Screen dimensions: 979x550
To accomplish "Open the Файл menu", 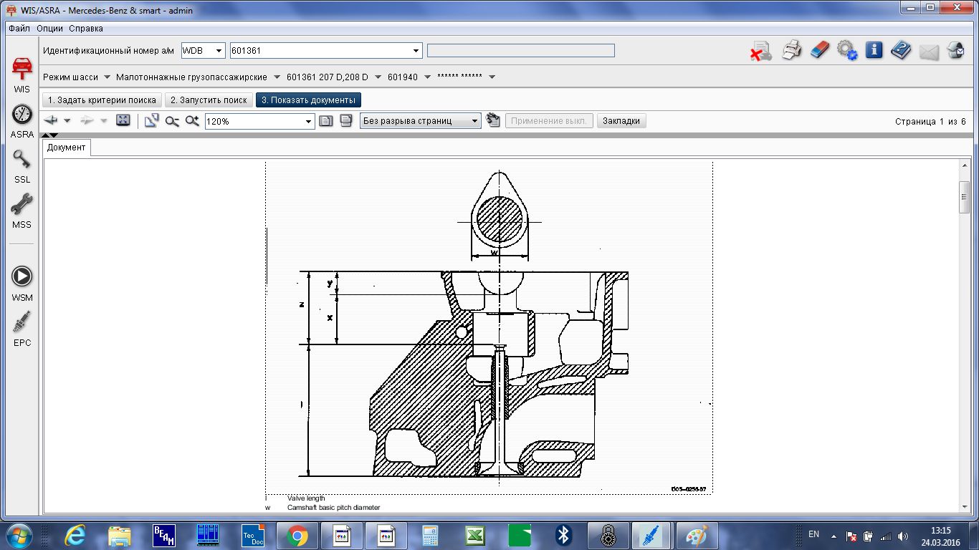I will pos(19,29).
